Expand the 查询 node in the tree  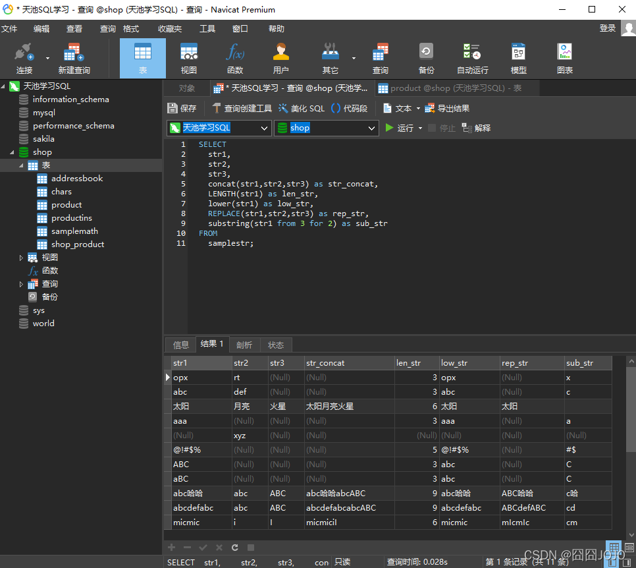click(21, 284)
